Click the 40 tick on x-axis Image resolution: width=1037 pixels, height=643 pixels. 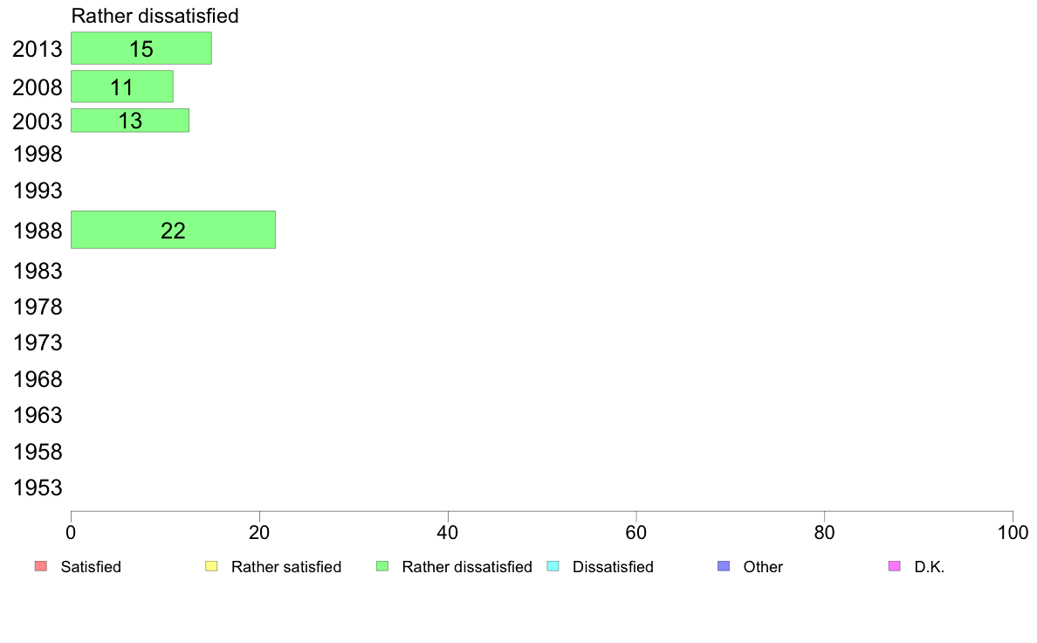[448, 532]
